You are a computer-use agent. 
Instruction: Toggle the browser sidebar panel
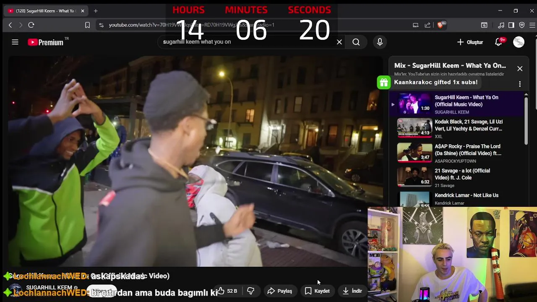point(511,25)
